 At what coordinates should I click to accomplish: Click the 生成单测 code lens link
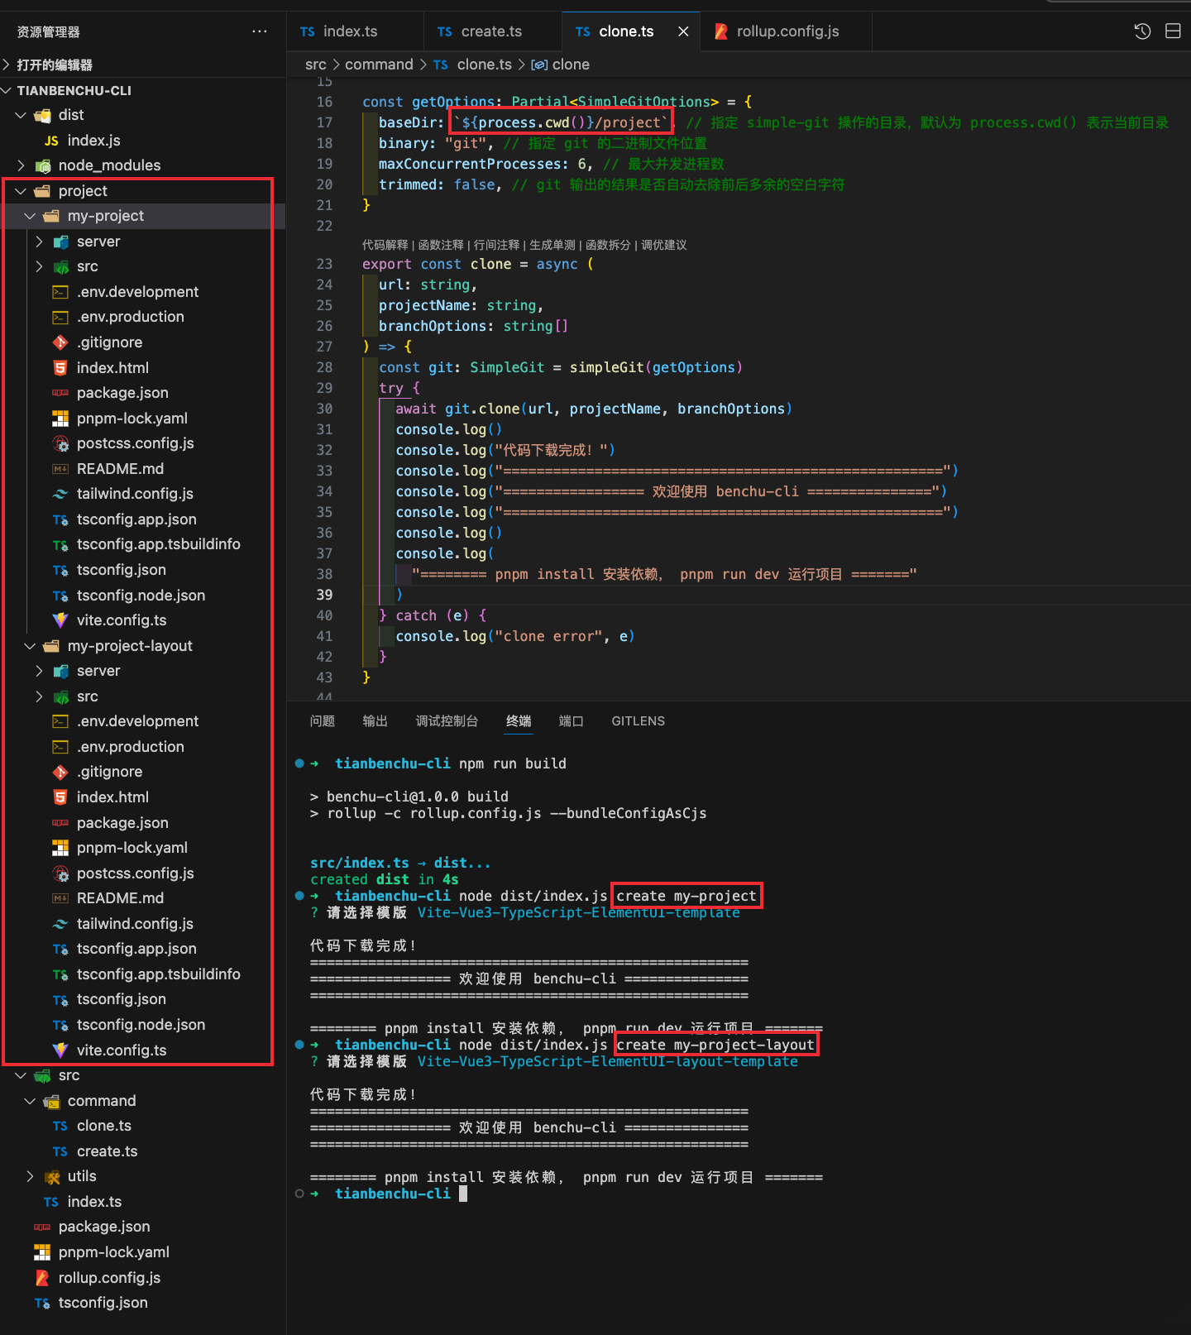pos(552,245)
